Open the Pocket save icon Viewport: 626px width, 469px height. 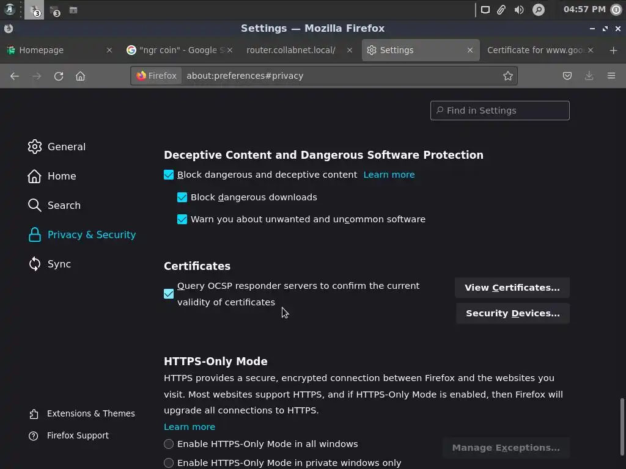(x=567, y=76)
